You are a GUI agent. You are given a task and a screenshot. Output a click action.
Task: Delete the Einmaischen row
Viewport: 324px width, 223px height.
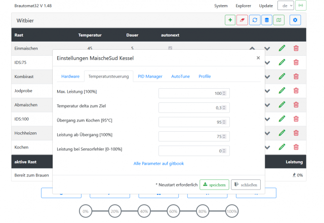(x=296, y=48)
